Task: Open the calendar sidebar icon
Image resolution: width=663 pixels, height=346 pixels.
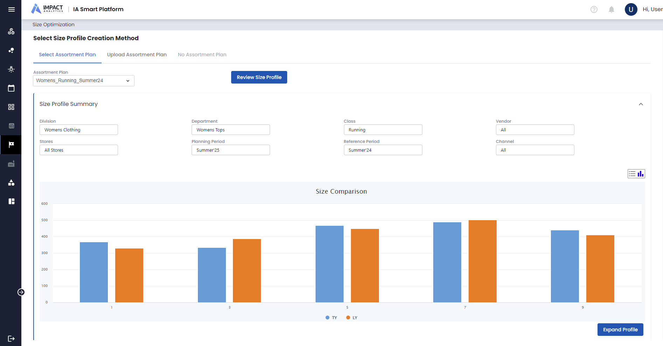Action: point(11,88)
